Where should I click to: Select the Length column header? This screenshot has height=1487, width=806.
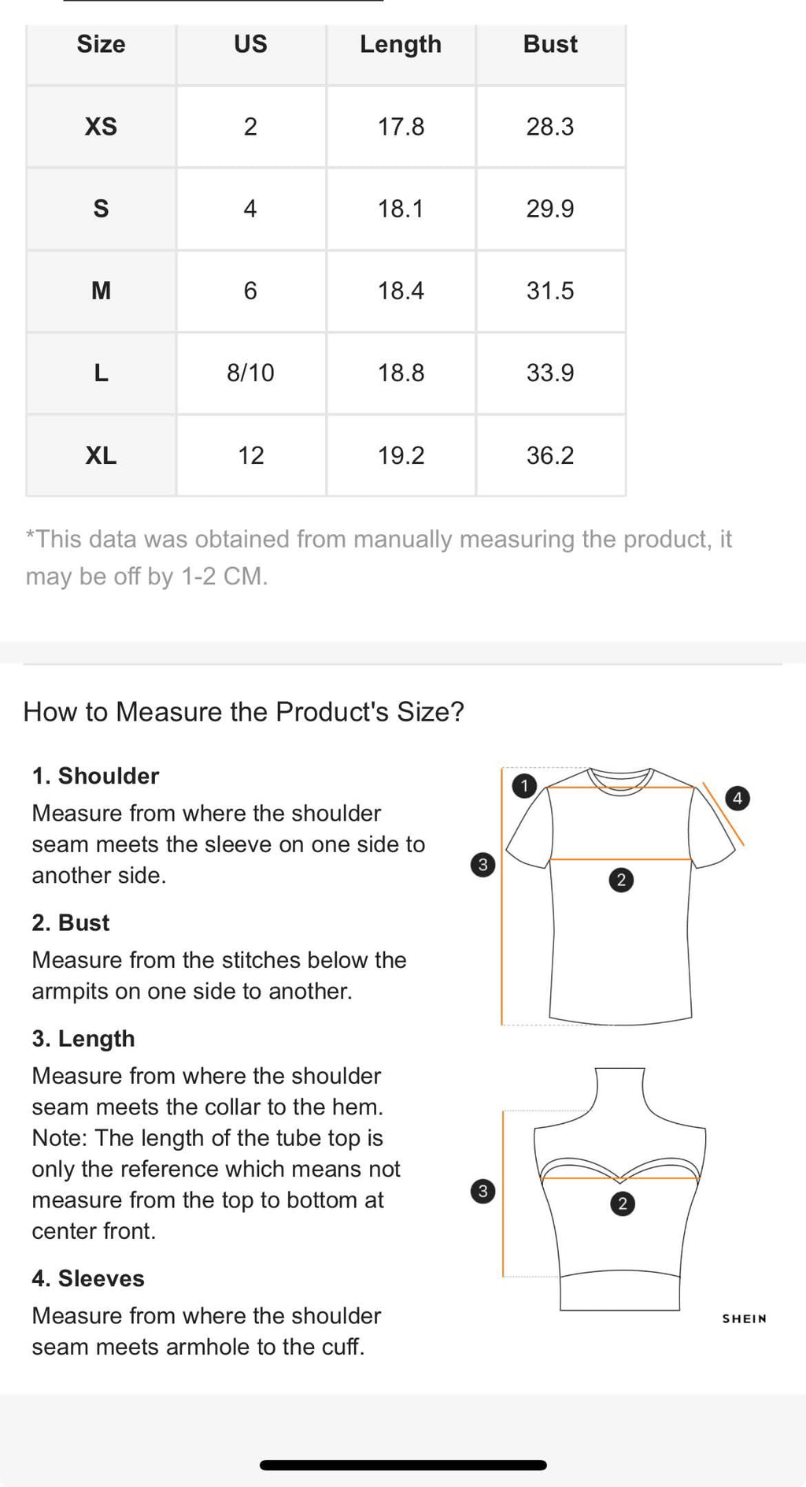[x=401, y=44]
